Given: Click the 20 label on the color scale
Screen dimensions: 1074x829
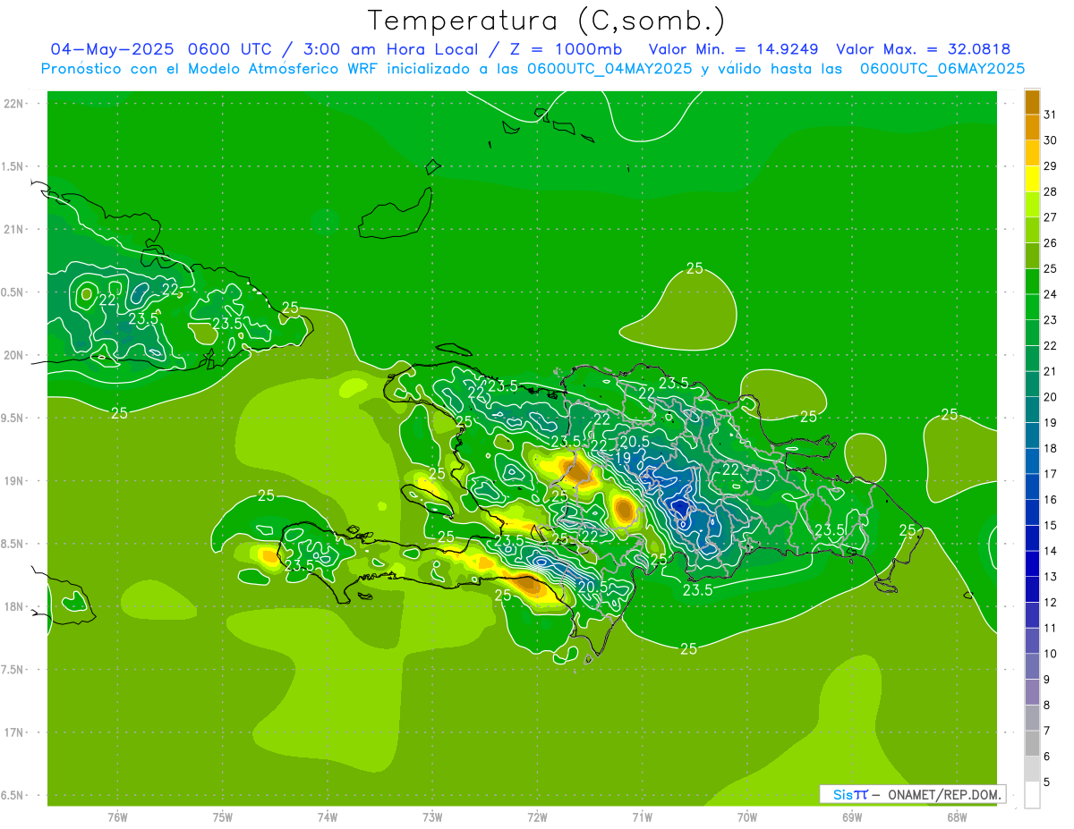Looking at the screenshot, I should [1050, 397].
